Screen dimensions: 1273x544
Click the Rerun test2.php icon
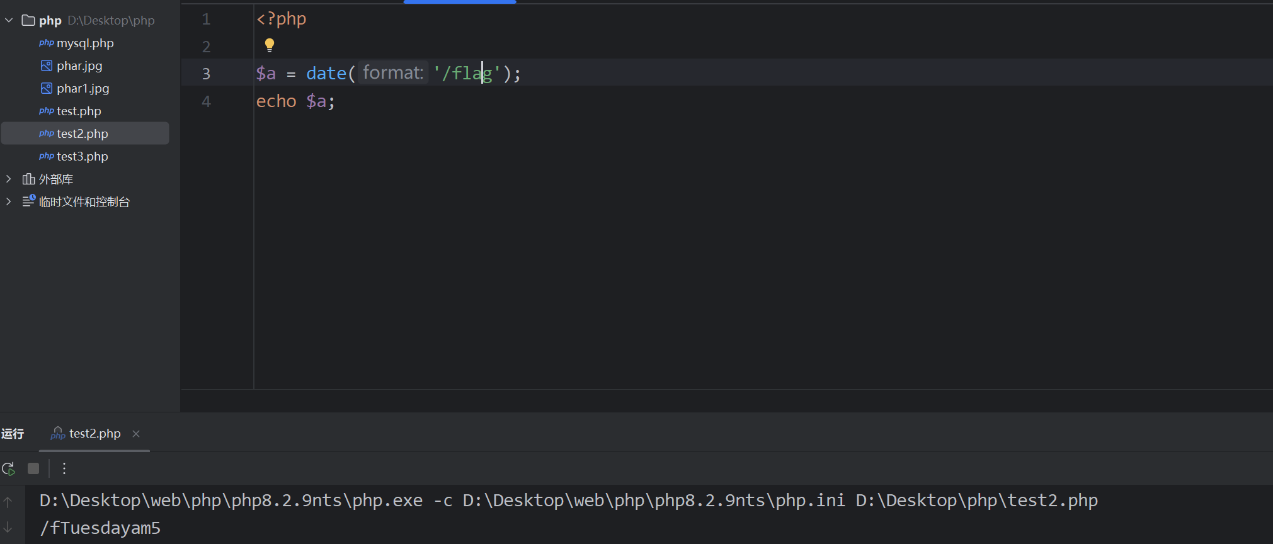[9, 468]
